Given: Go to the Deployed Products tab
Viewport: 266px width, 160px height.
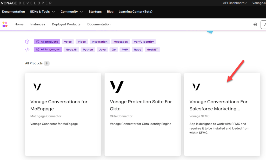Looking at the screenshot, I should pyautogui.click(x=66, y=24).
